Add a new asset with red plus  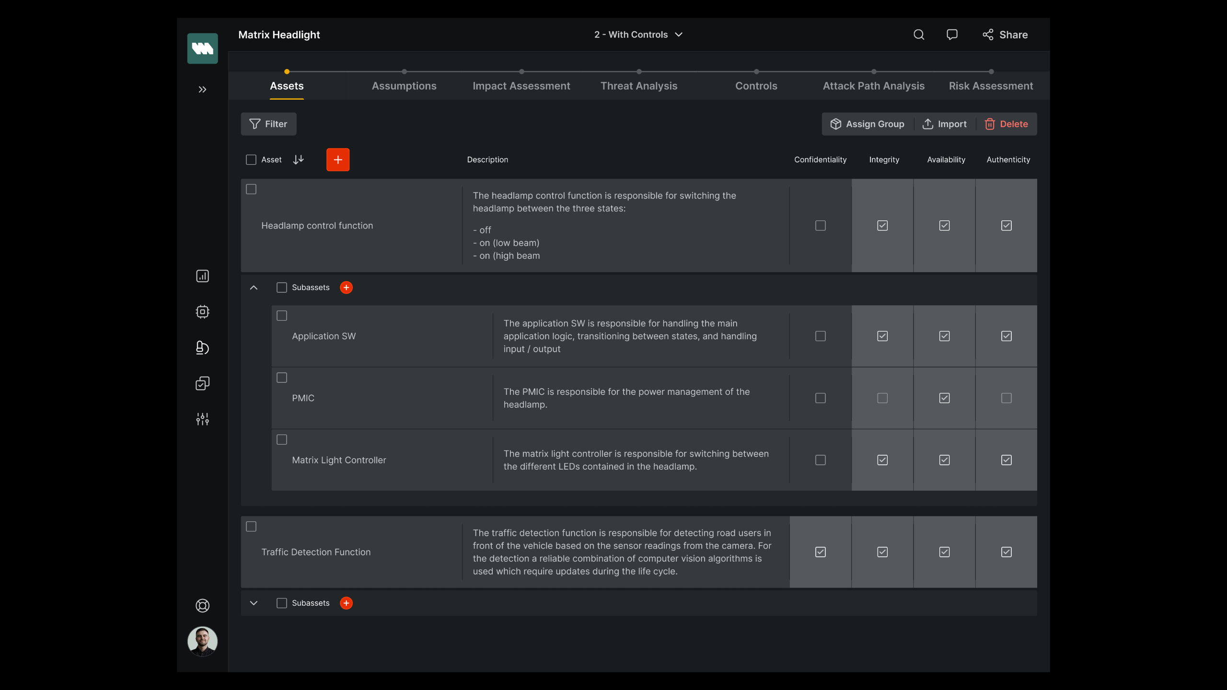[x=338, y=160]
